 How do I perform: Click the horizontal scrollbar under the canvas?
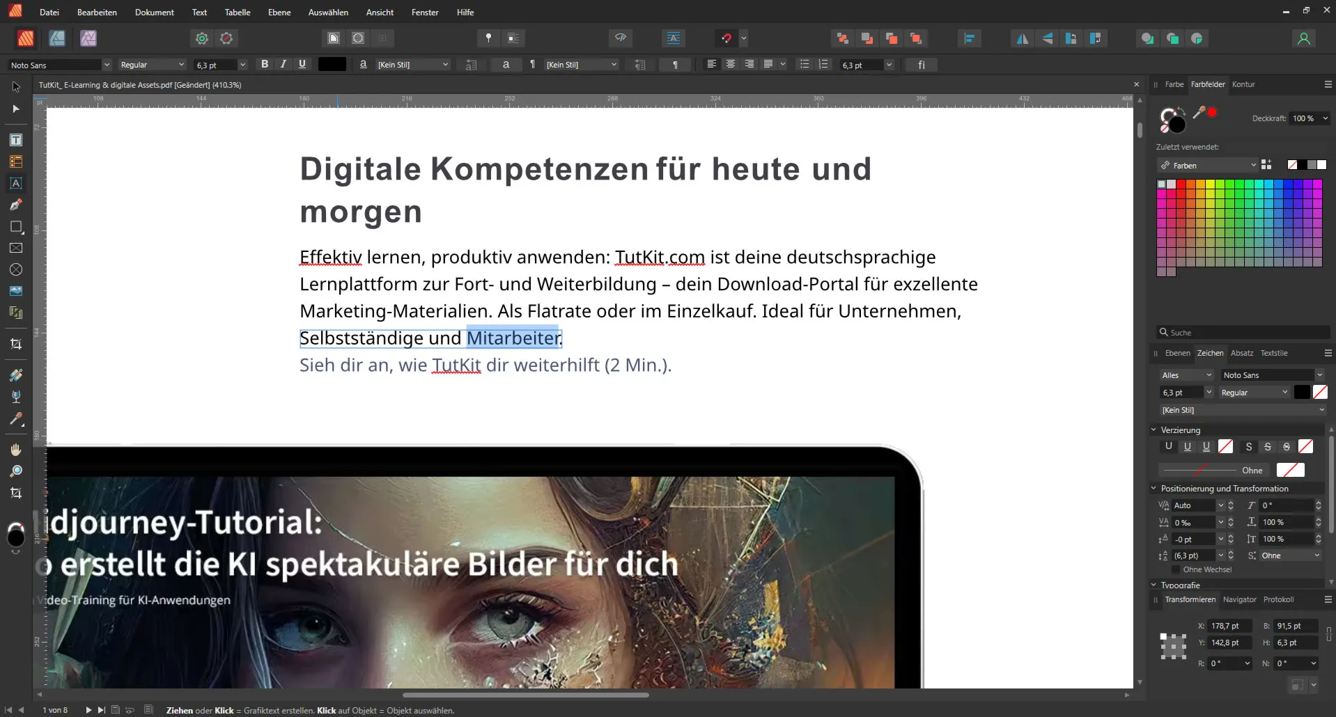click(x=526, y=695)
